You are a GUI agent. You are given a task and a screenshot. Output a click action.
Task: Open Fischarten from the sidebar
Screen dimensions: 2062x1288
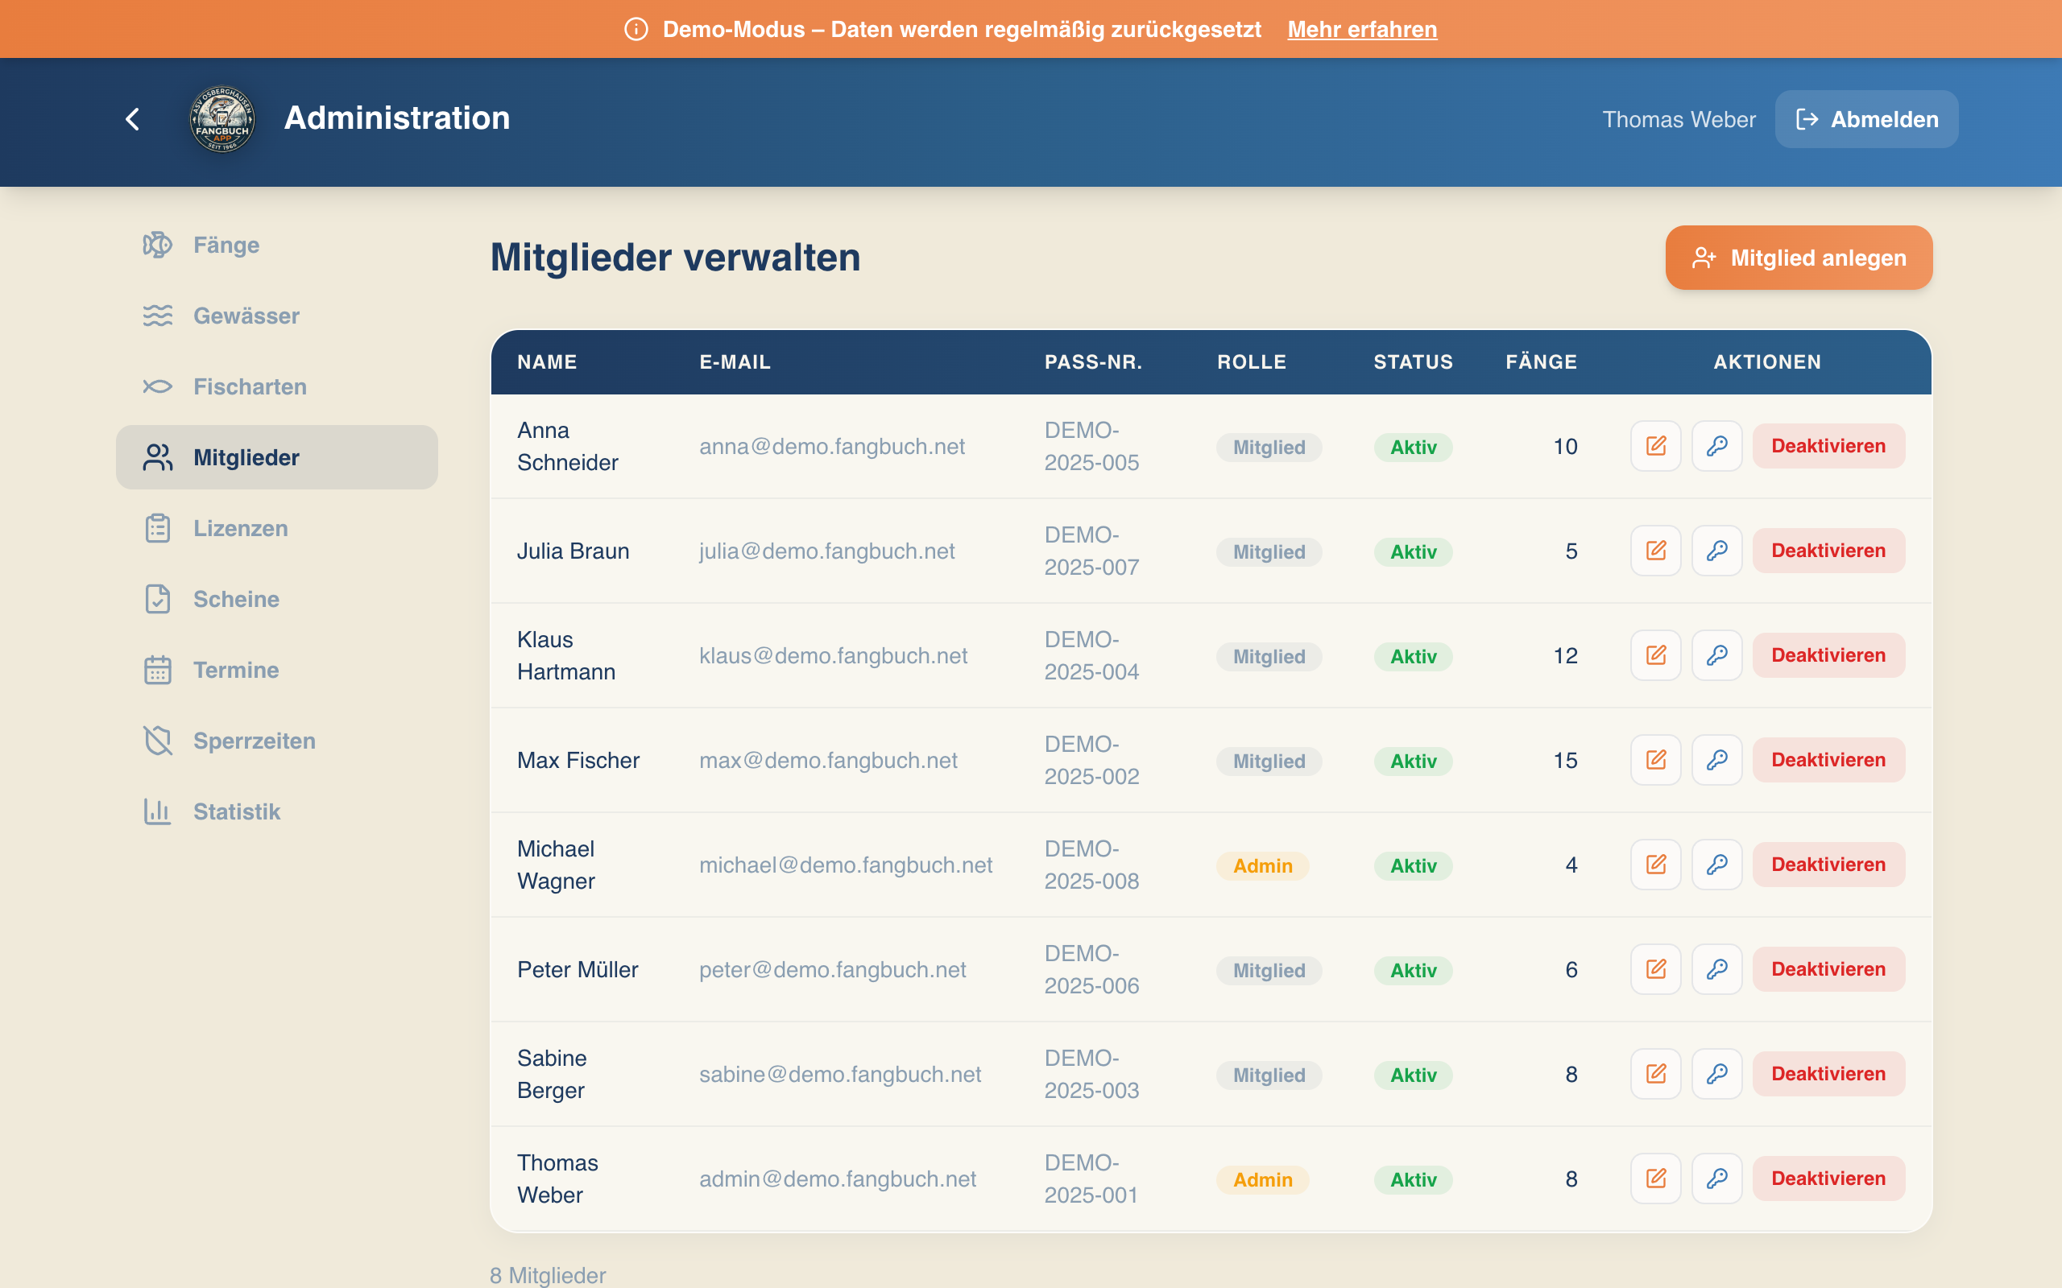(x=249, y=386)
